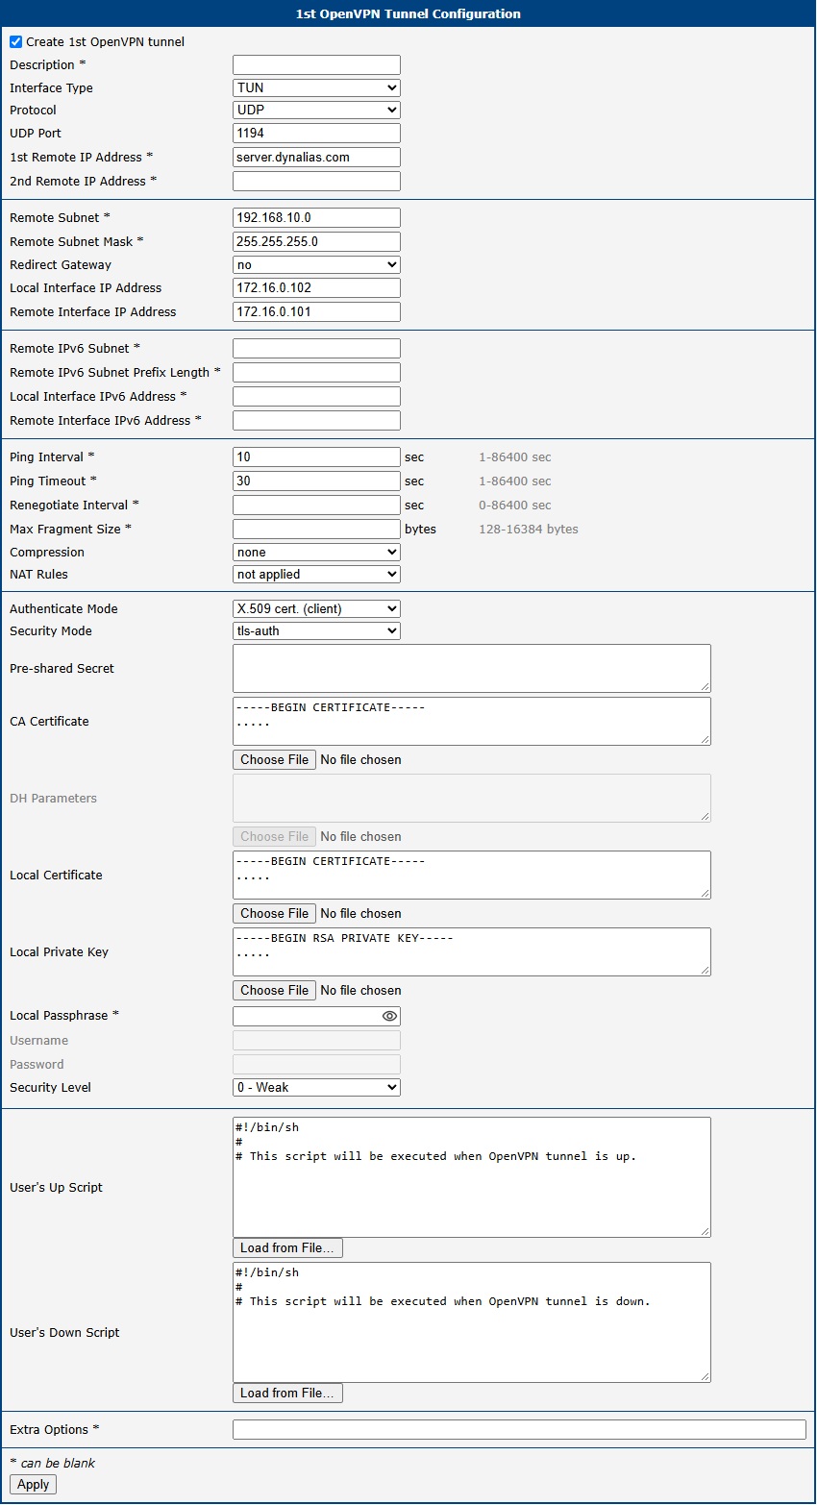Screen dimensions: 817x1505
Task: Click the '* can be blank' note
Action: (x=53, y=1463)
